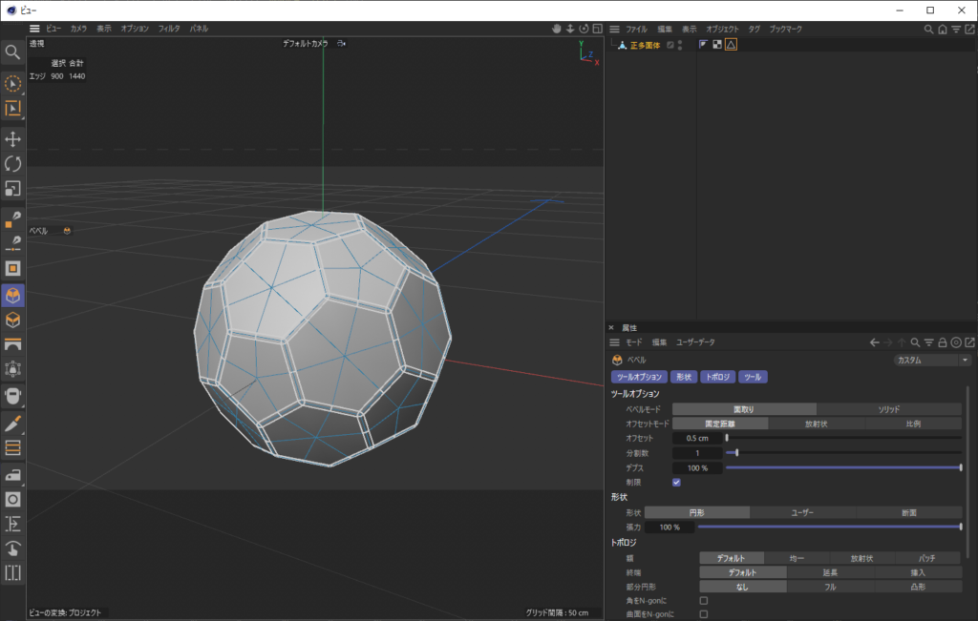The image size is (978, 621).
Task: Switch to the 形状 tab in Bevel settings
Action: click(x=684, y=377)
